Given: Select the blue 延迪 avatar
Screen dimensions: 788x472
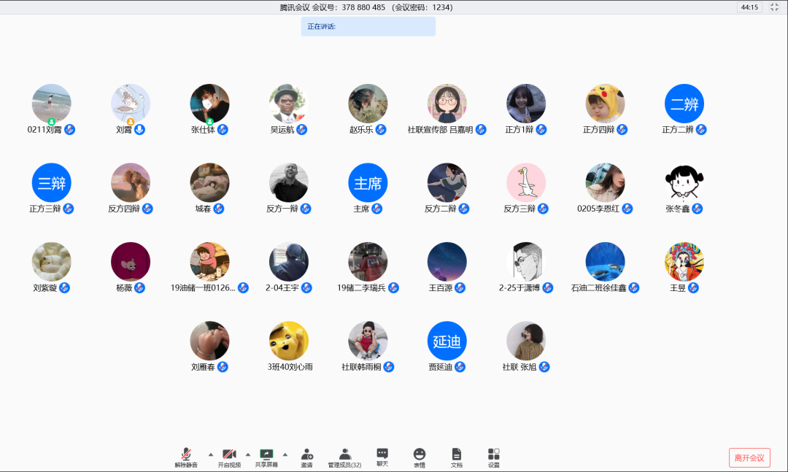Looking at the screenshot, I should 447,341.
